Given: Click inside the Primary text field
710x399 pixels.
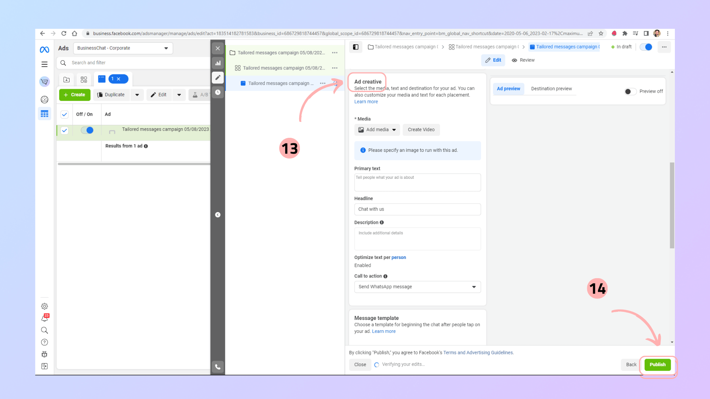Looking at the screenshot, I should pos(417,183).
